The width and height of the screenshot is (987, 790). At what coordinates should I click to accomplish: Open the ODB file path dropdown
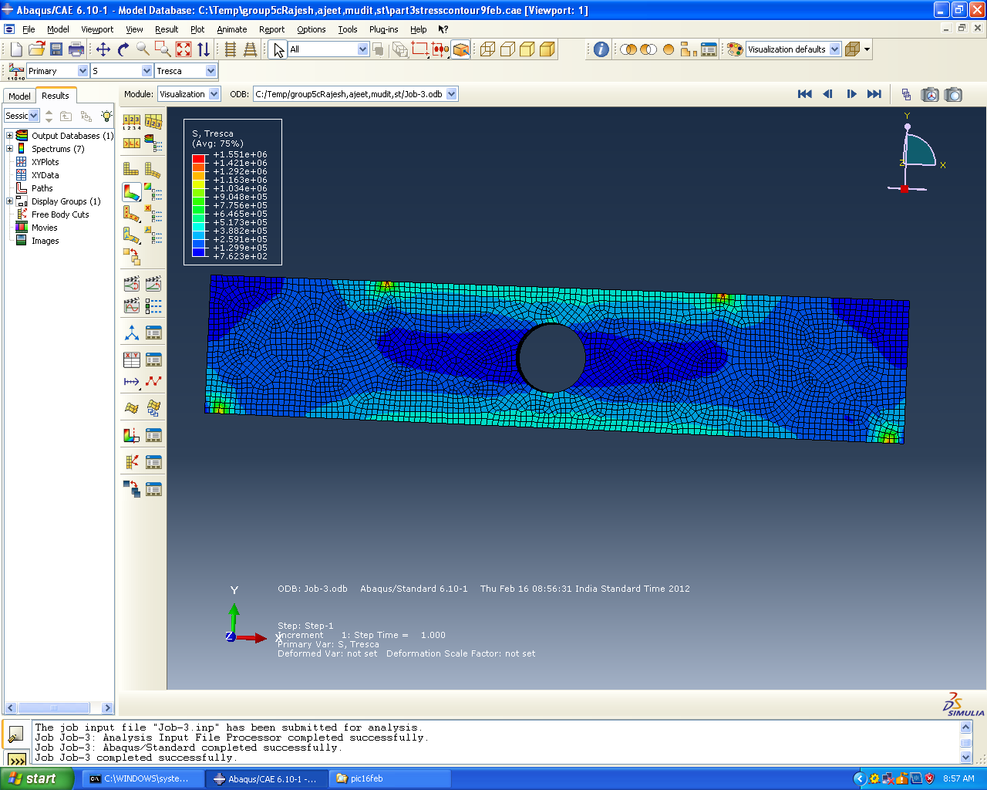click(x=452, y=94)
